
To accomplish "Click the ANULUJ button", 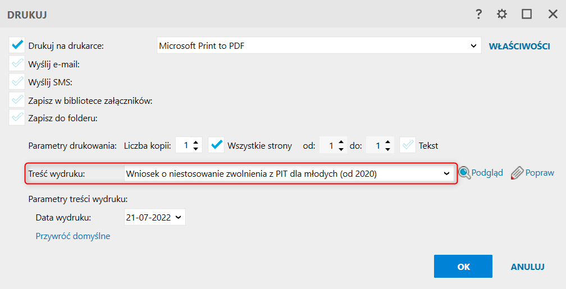I will (x=527, y=267).
